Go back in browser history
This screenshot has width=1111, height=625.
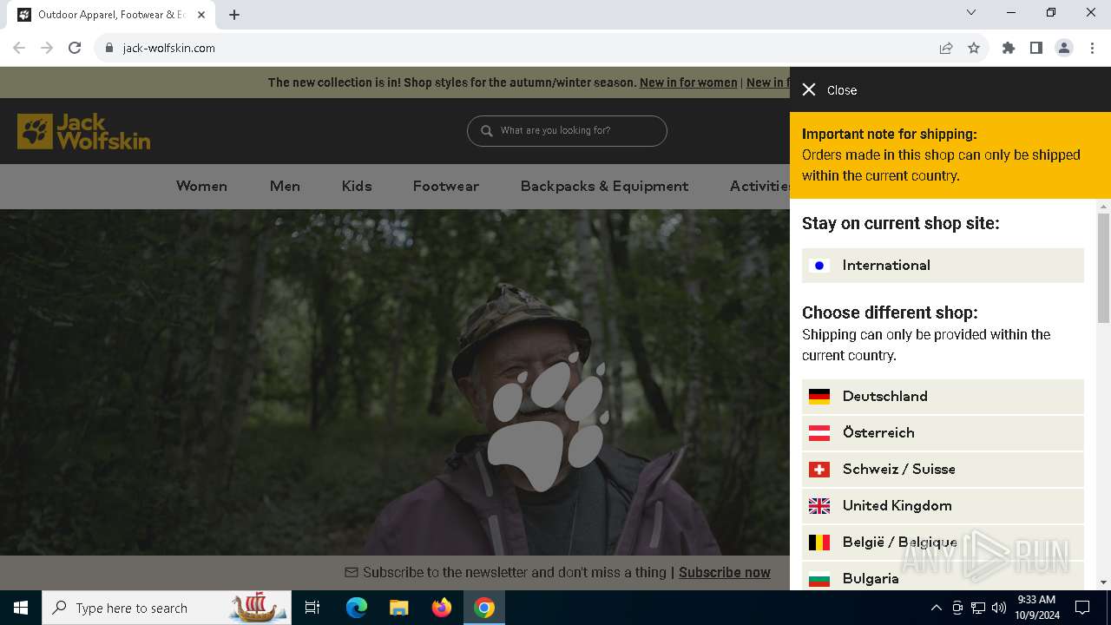[x=19, y=48]
